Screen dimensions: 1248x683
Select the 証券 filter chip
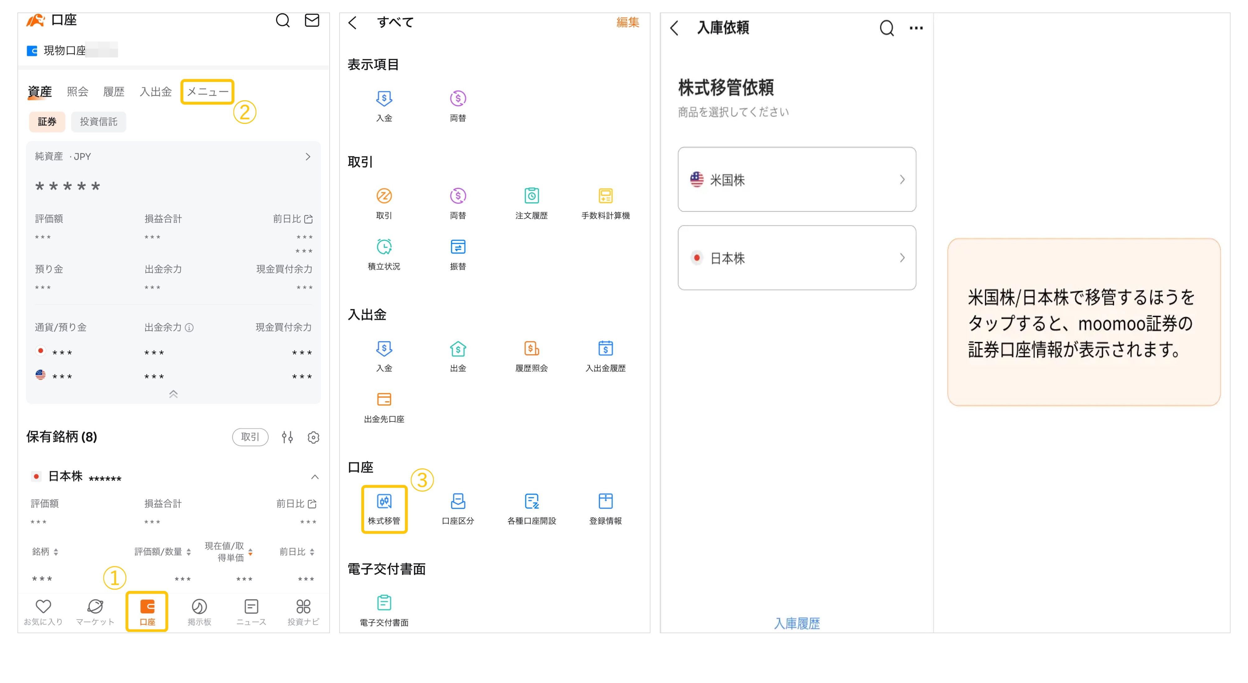[x=46, y=122]
